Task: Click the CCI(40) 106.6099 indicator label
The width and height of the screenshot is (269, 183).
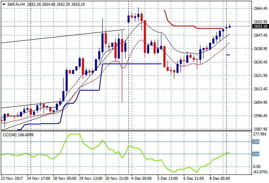Action: (x=18, y=135)
